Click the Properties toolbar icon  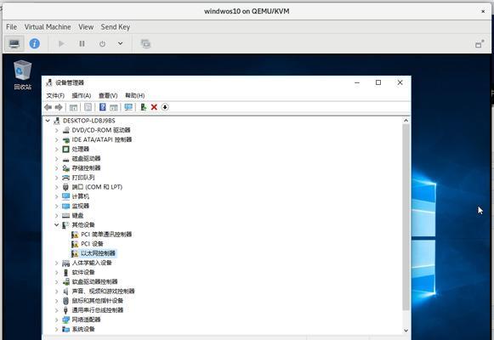tap(88, 107)
